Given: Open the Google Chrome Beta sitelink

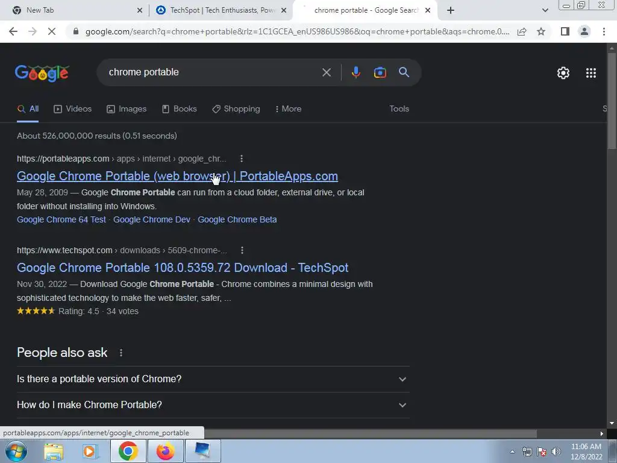Looking at the screenshot, I should click(x=237, y=219).
